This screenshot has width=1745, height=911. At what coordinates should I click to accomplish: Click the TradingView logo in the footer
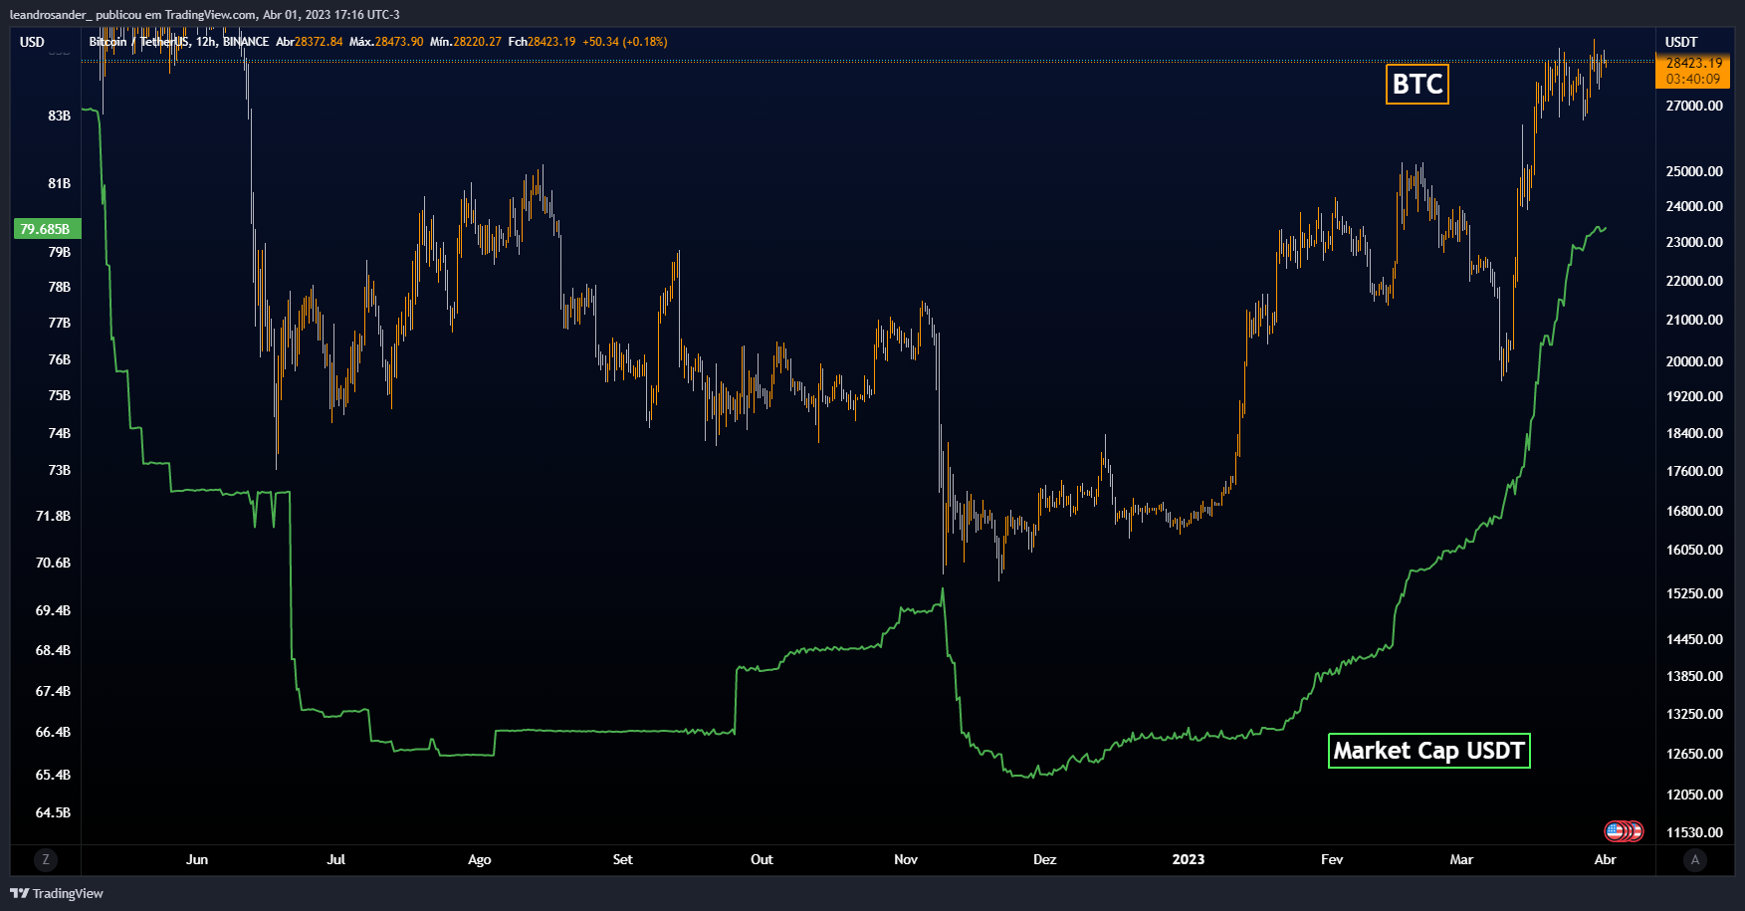pyautogui.click(x=57, y=893)
